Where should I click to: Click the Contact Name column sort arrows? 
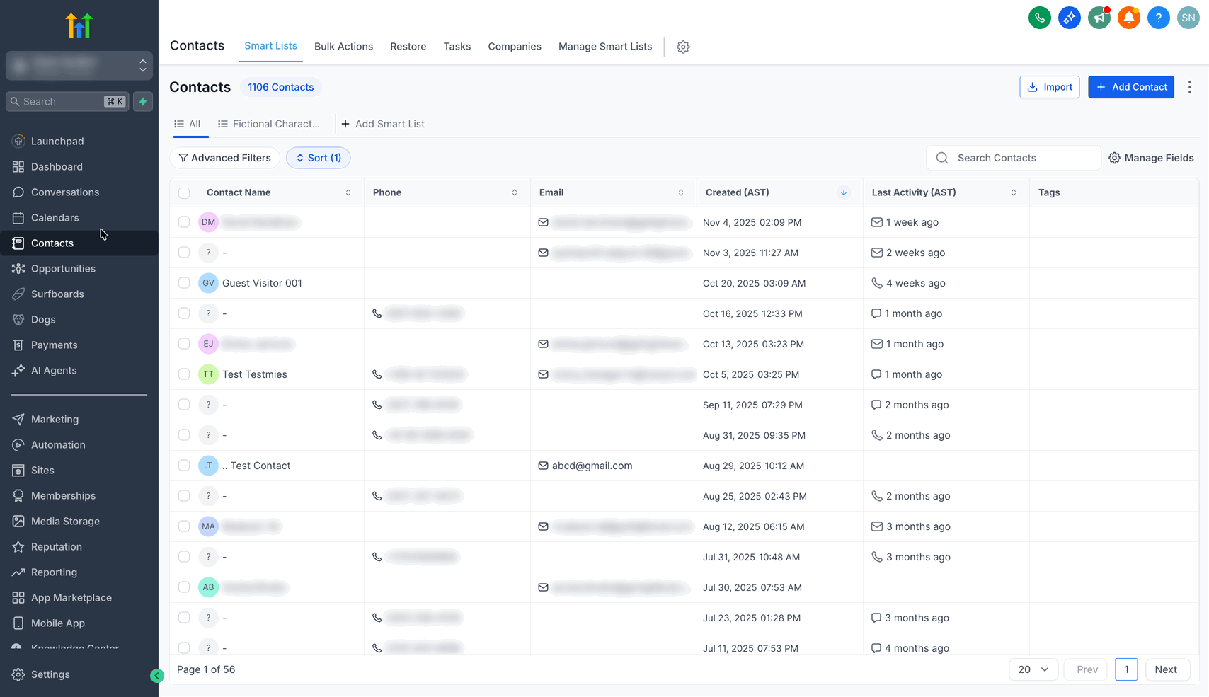click(348, 192)
